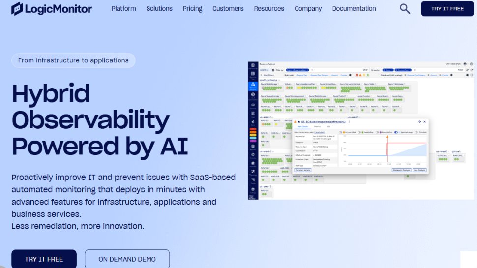Click the LogicMonitor logo
Screen dimensions: 477x268
point(52,9)
